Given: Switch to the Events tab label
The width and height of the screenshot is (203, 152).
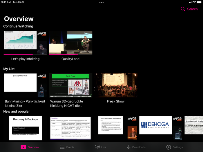Looking at the screenshot, I should (x=70, y=147).
